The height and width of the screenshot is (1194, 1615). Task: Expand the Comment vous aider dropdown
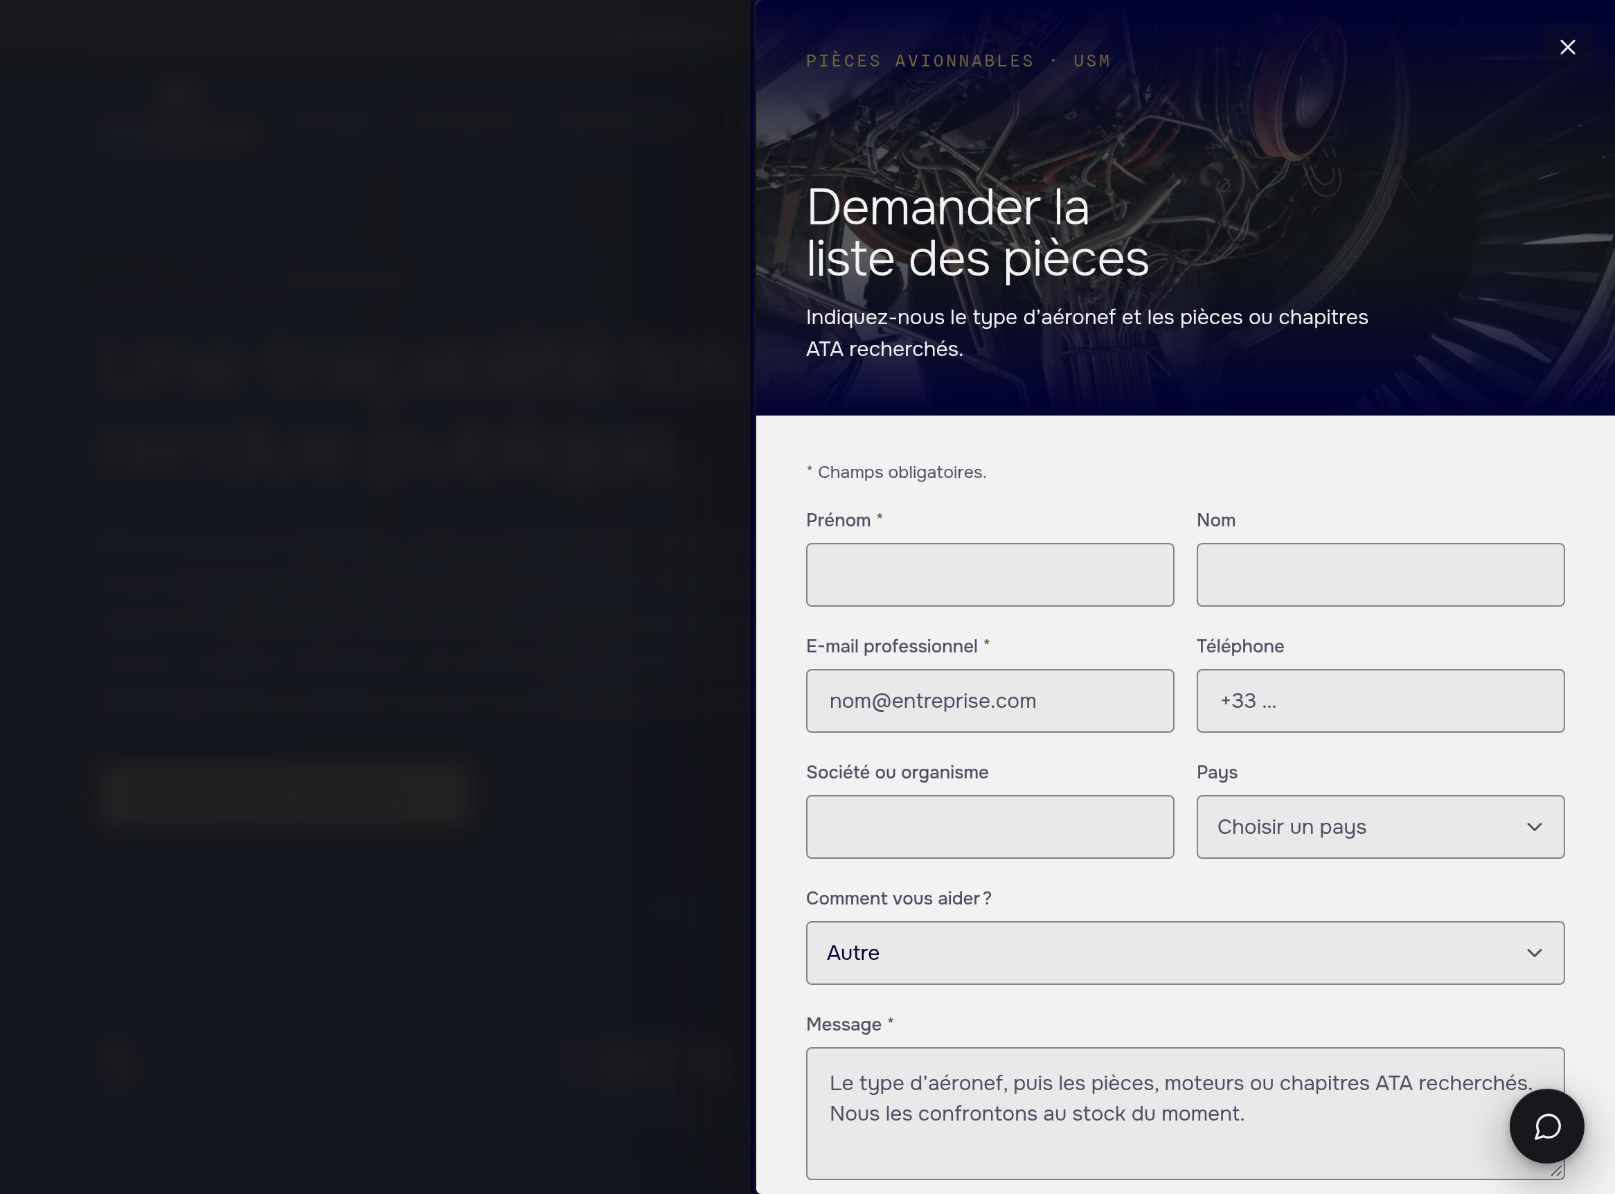click(x=1185, y=952)
